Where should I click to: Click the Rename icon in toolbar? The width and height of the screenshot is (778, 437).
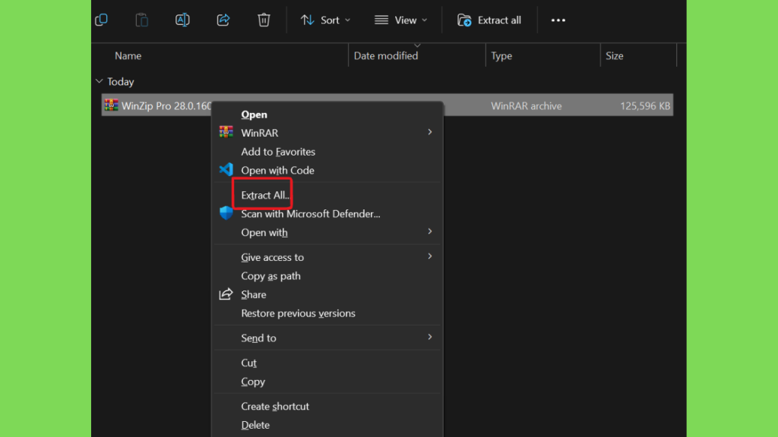tap(182, 20)
